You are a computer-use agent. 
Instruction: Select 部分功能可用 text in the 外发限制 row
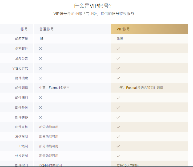(x=49, y=156)
